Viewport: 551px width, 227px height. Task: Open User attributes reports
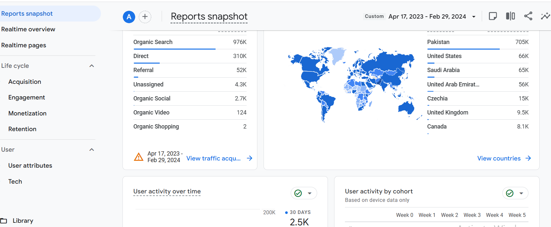(x=30, y=166)
